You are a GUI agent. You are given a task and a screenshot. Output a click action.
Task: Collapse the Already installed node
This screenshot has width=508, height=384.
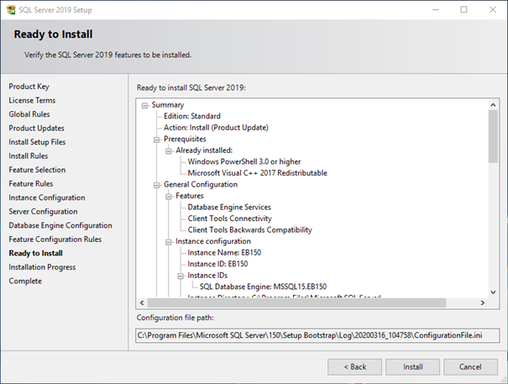[169, 150]
